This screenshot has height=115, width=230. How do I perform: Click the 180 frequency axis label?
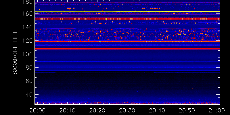coord(28,2)
